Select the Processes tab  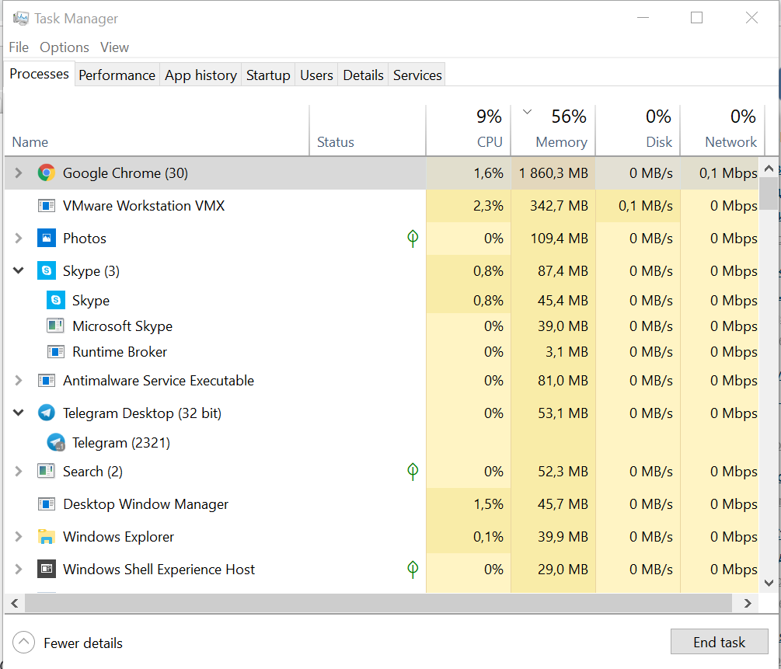pyautogui.click(x=40, y=74)
